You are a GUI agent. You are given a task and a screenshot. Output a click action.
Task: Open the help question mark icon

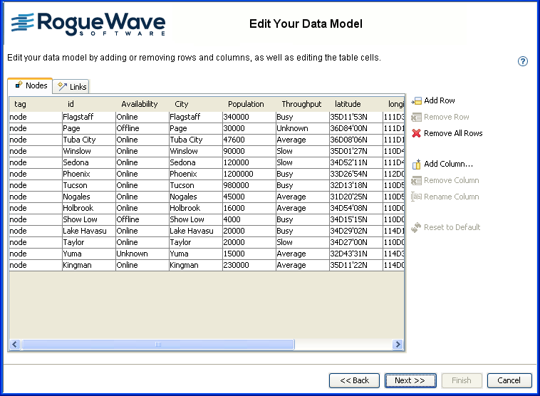coord(523,61)
